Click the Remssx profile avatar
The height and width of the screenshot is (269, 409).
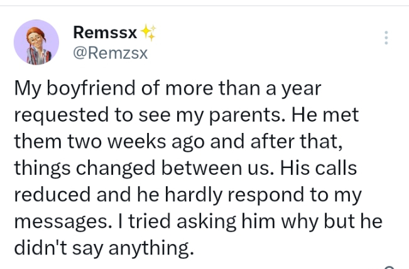click(x=36, y=42)
